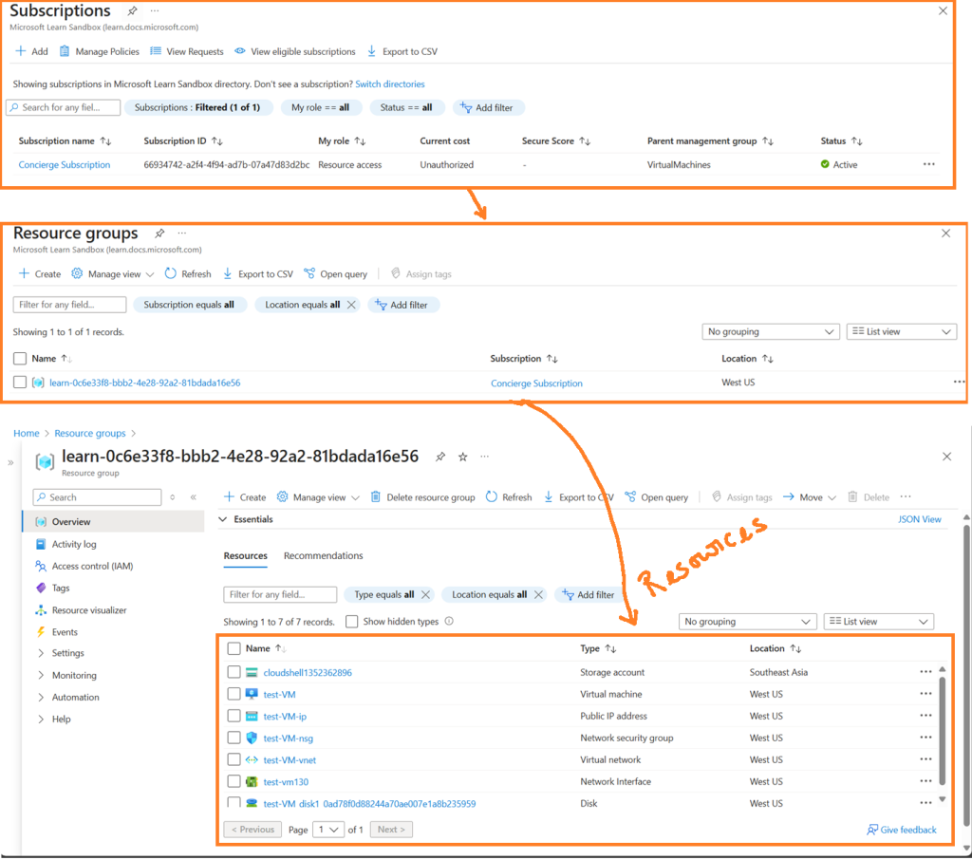Open Manage Policies in Subscriptions

point(99,51)
